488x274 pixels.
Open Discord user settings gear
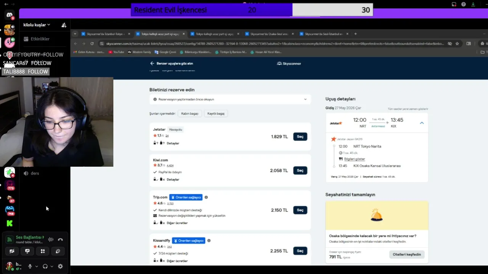pyautogui.click(x=60, y=266)
